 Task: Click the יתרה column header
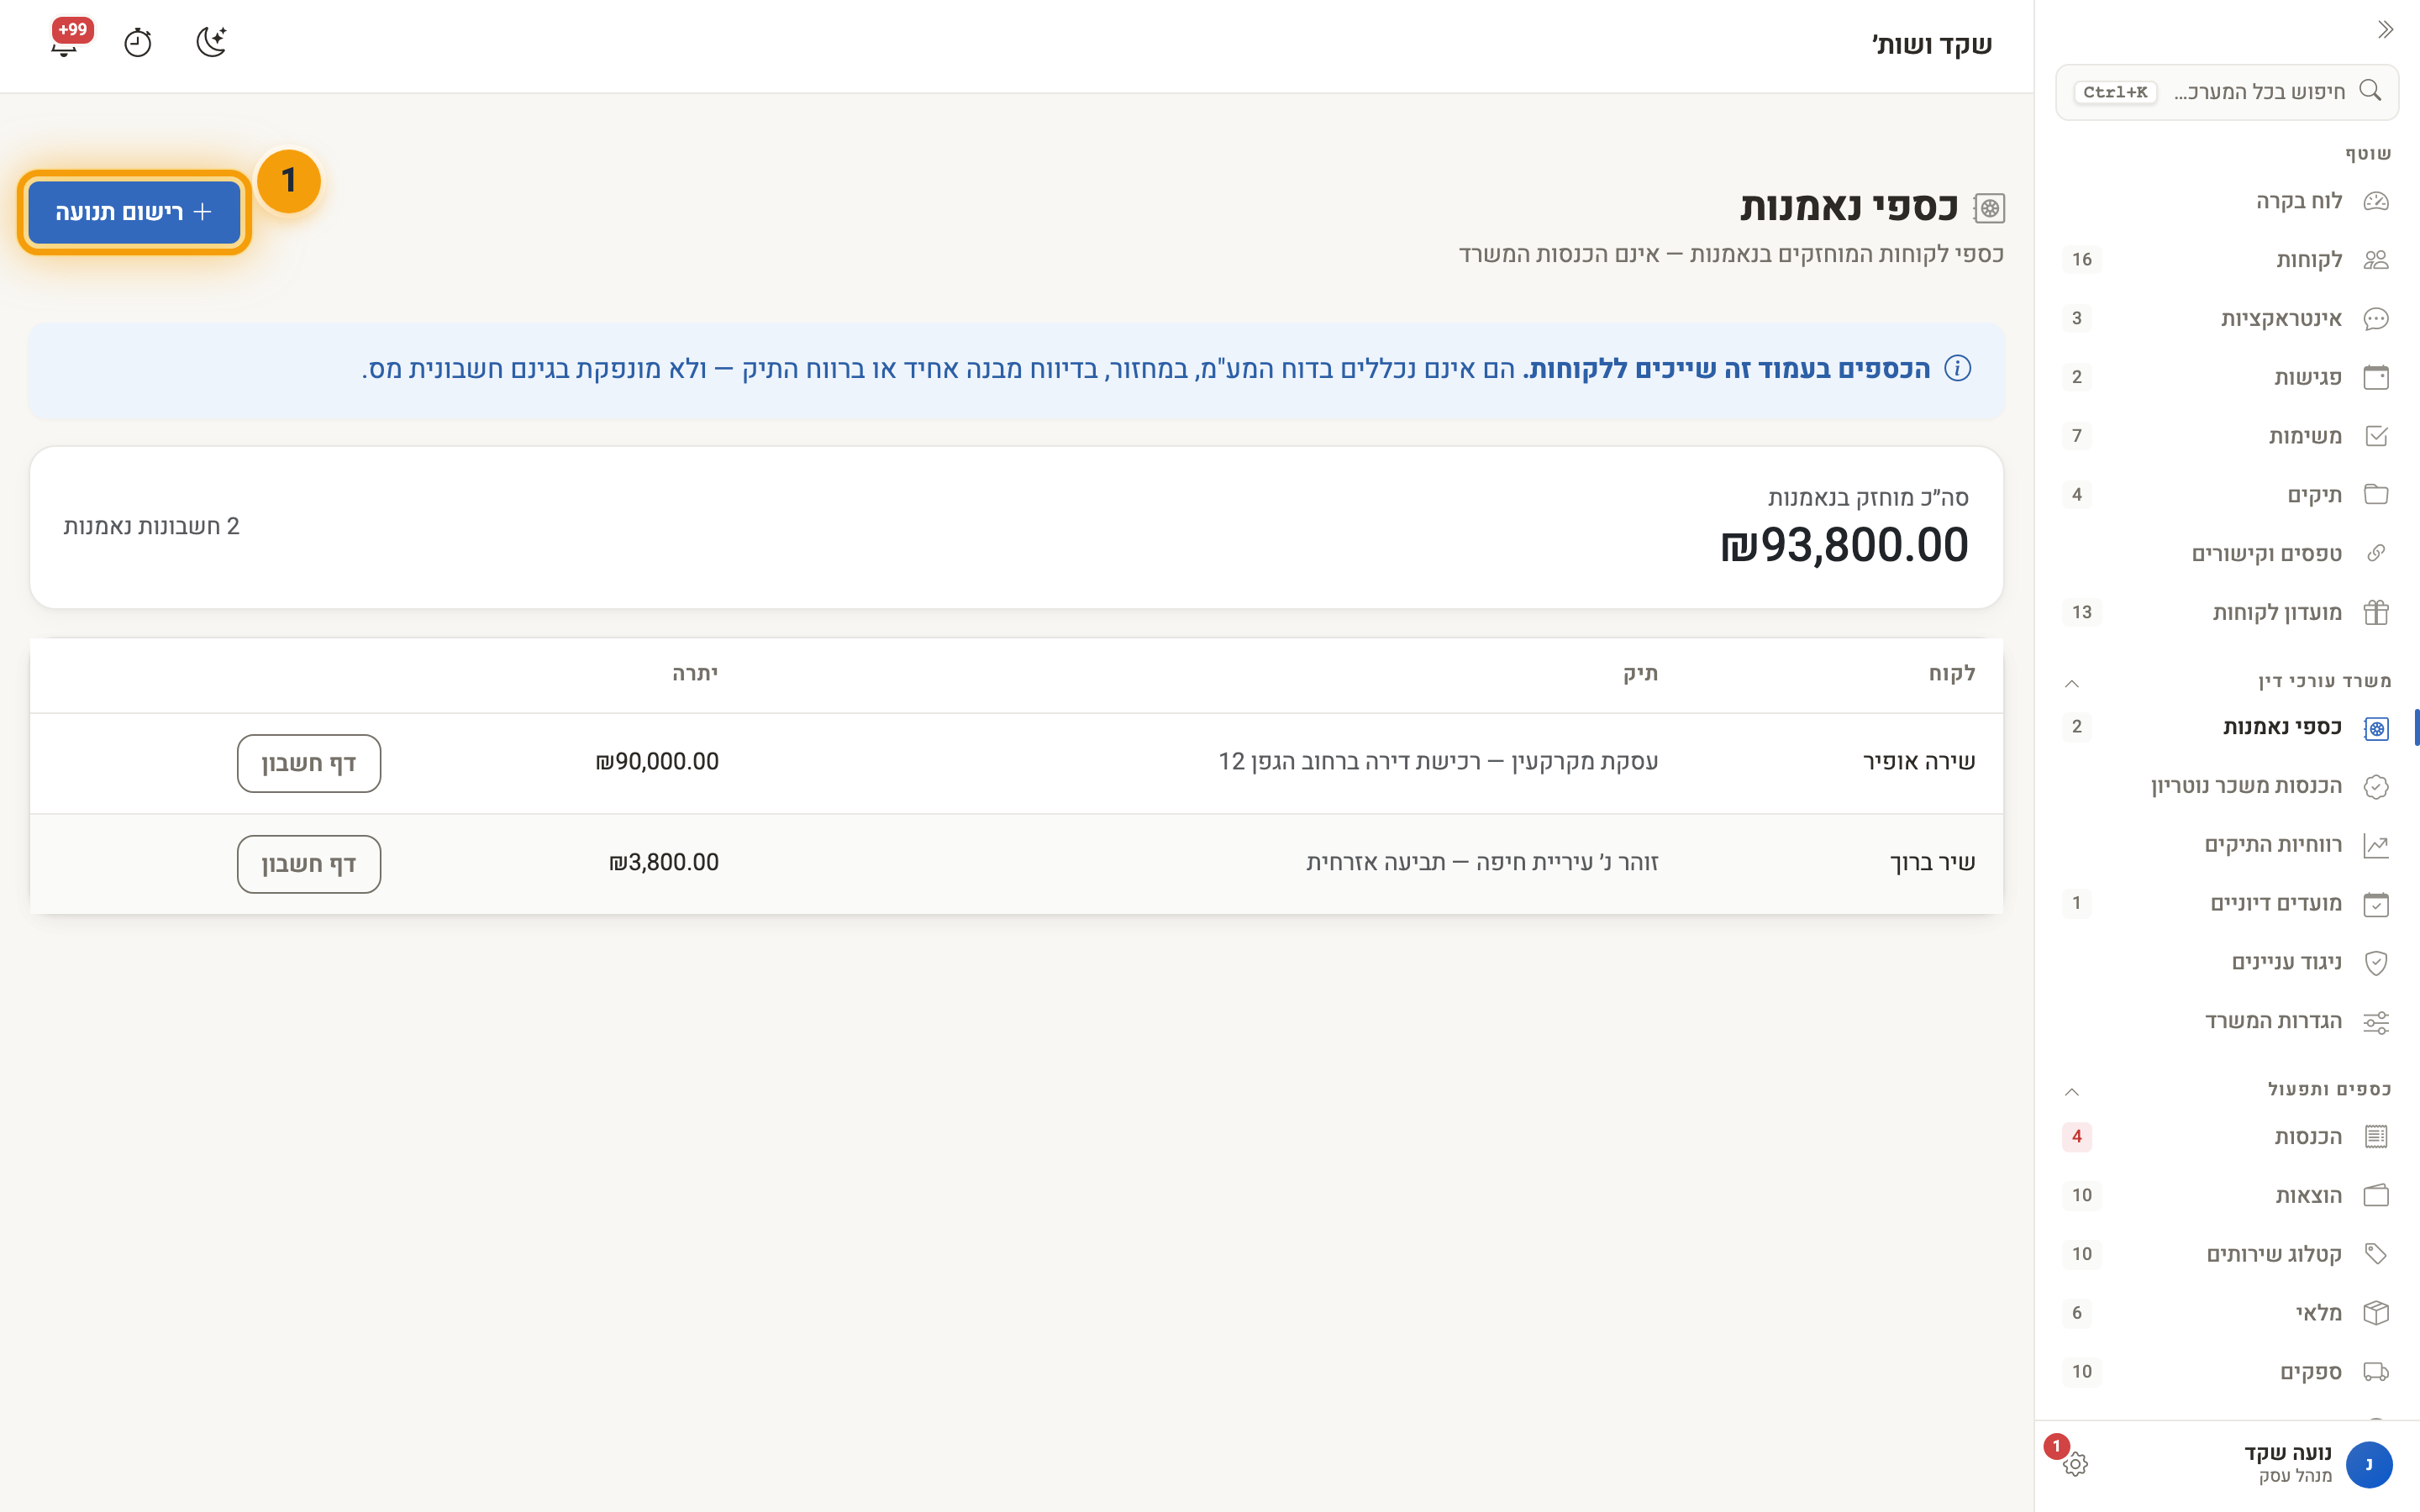(x=695, y=674)
